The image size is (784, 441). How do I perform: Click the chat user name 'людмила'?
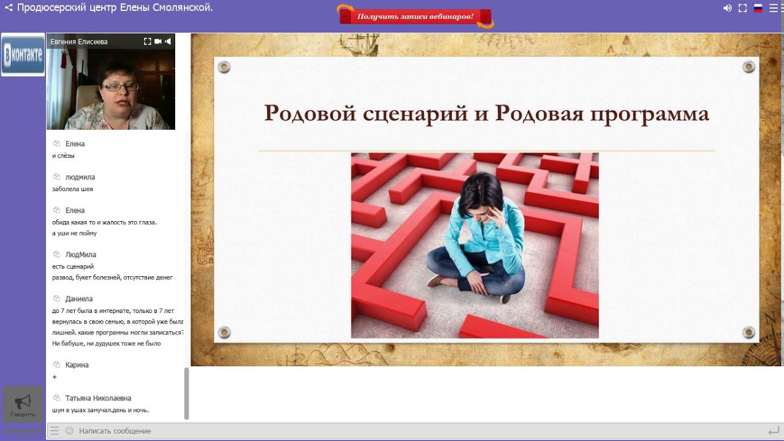pyautogui.click(x=80, y=177)
